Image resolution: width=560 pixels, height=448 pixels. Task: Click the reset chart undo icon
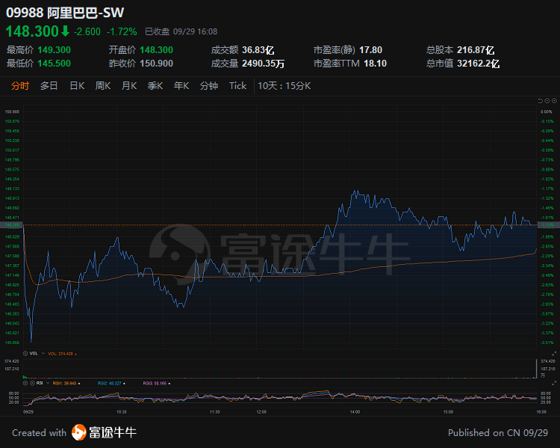(540, 101)
